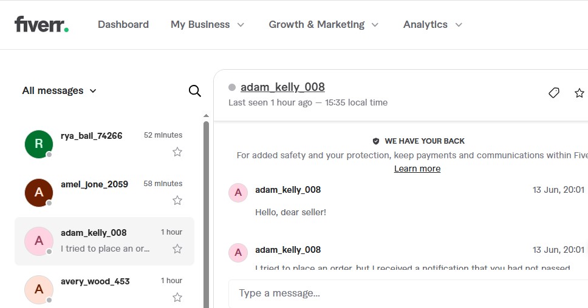Go to the Dashboard page
The width and height of the screenshot is (588, 308).
point(123,25)
